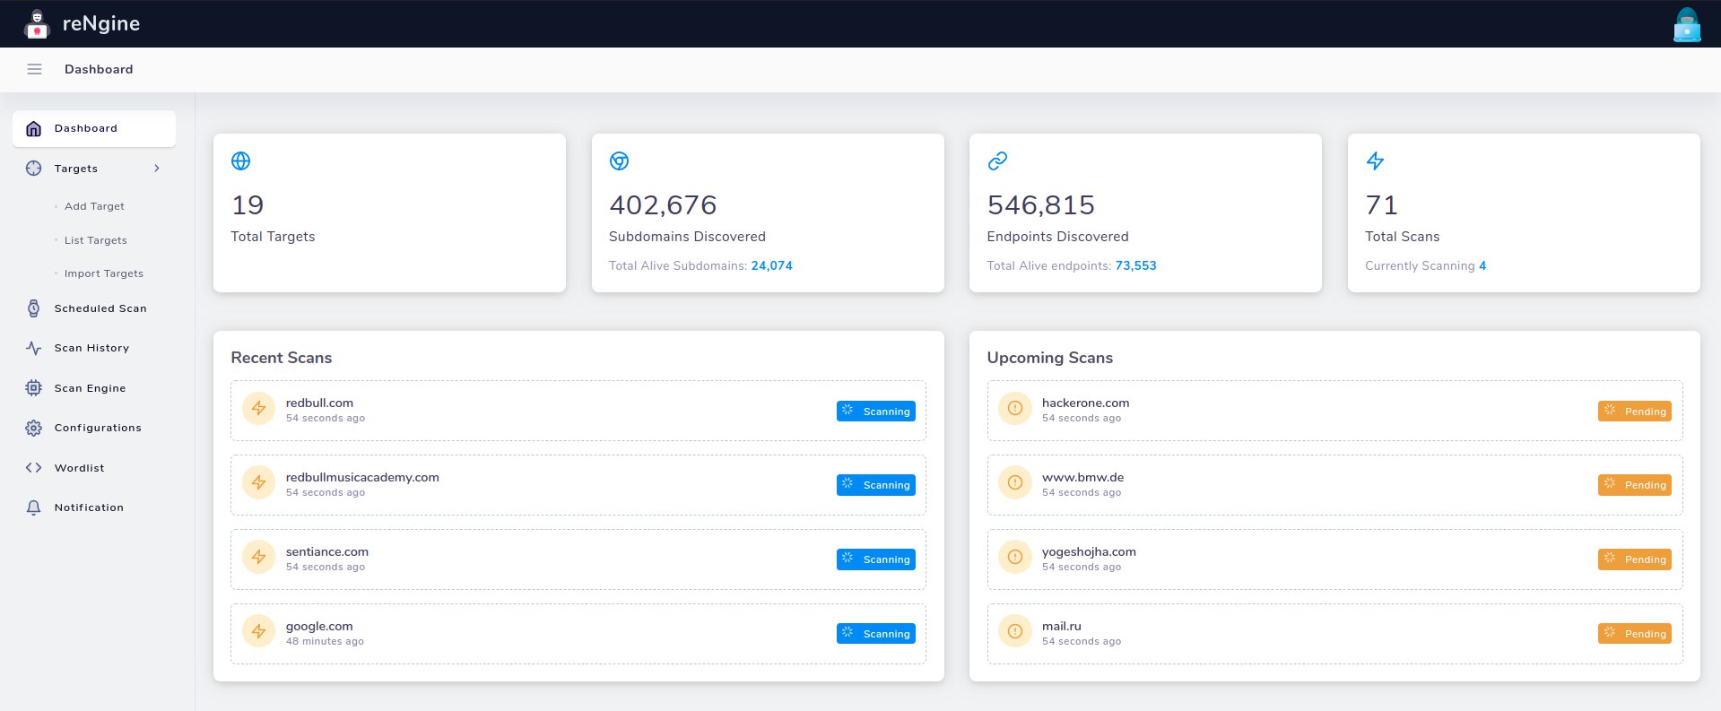The width and height of the screenshot is (1721, 711).
Task: Click the 71 Total Scans number
Action: tap(1381, 205)
